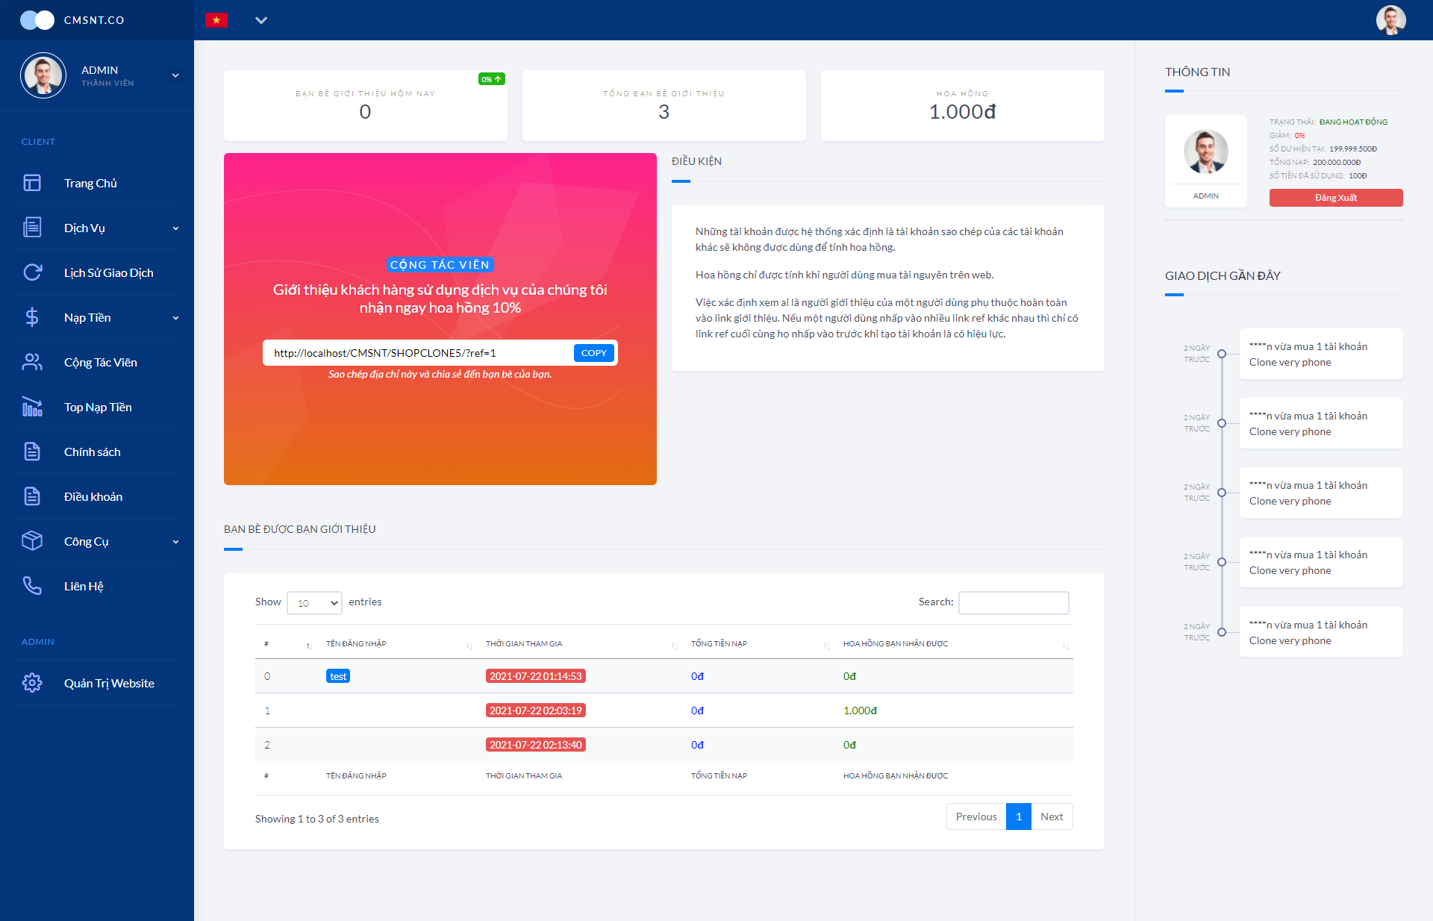
Task: Open the language dropdown next to the flag
Action: coord(261,20)
